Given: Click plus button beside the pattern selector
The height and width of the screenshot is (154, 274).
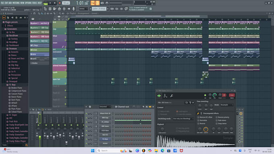Looking at the screenshot, I should tap(108, 9).
